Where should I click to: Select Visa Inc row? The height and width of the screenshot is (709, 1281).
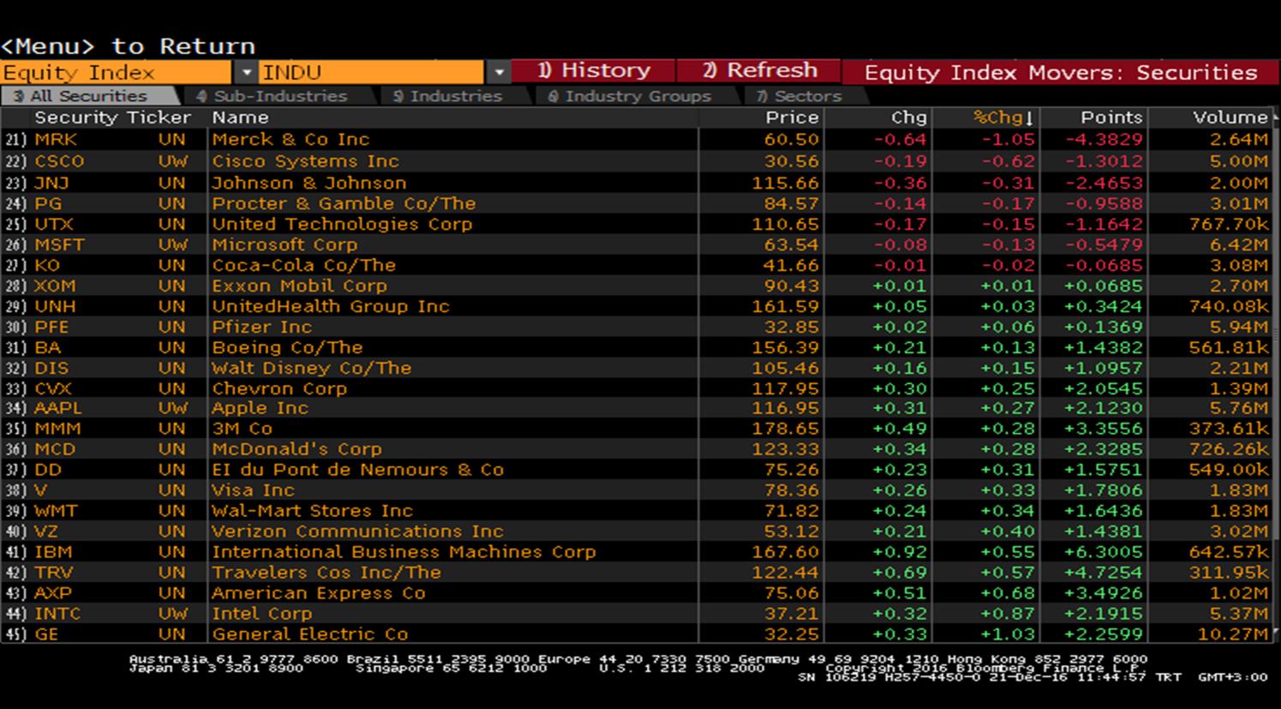coord(638,490)
